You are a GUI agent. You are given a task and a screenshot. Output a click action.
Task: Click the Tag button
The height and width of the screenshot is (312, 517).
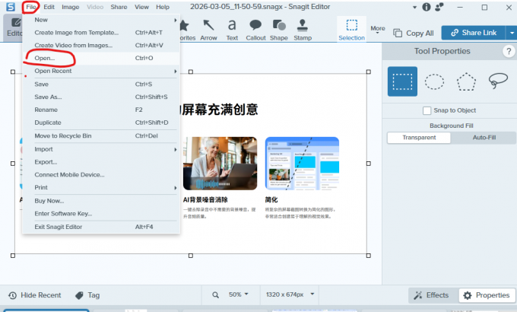coord(87,295)
